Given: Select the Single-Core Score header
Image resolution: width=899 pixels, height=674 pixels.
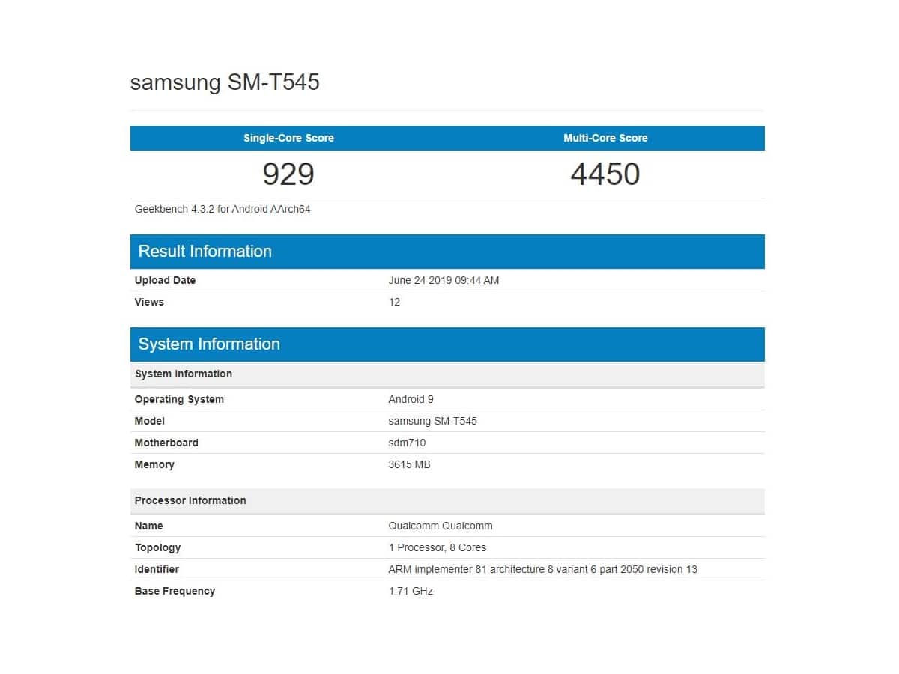Looking at the screenshot, I should 288,138.
